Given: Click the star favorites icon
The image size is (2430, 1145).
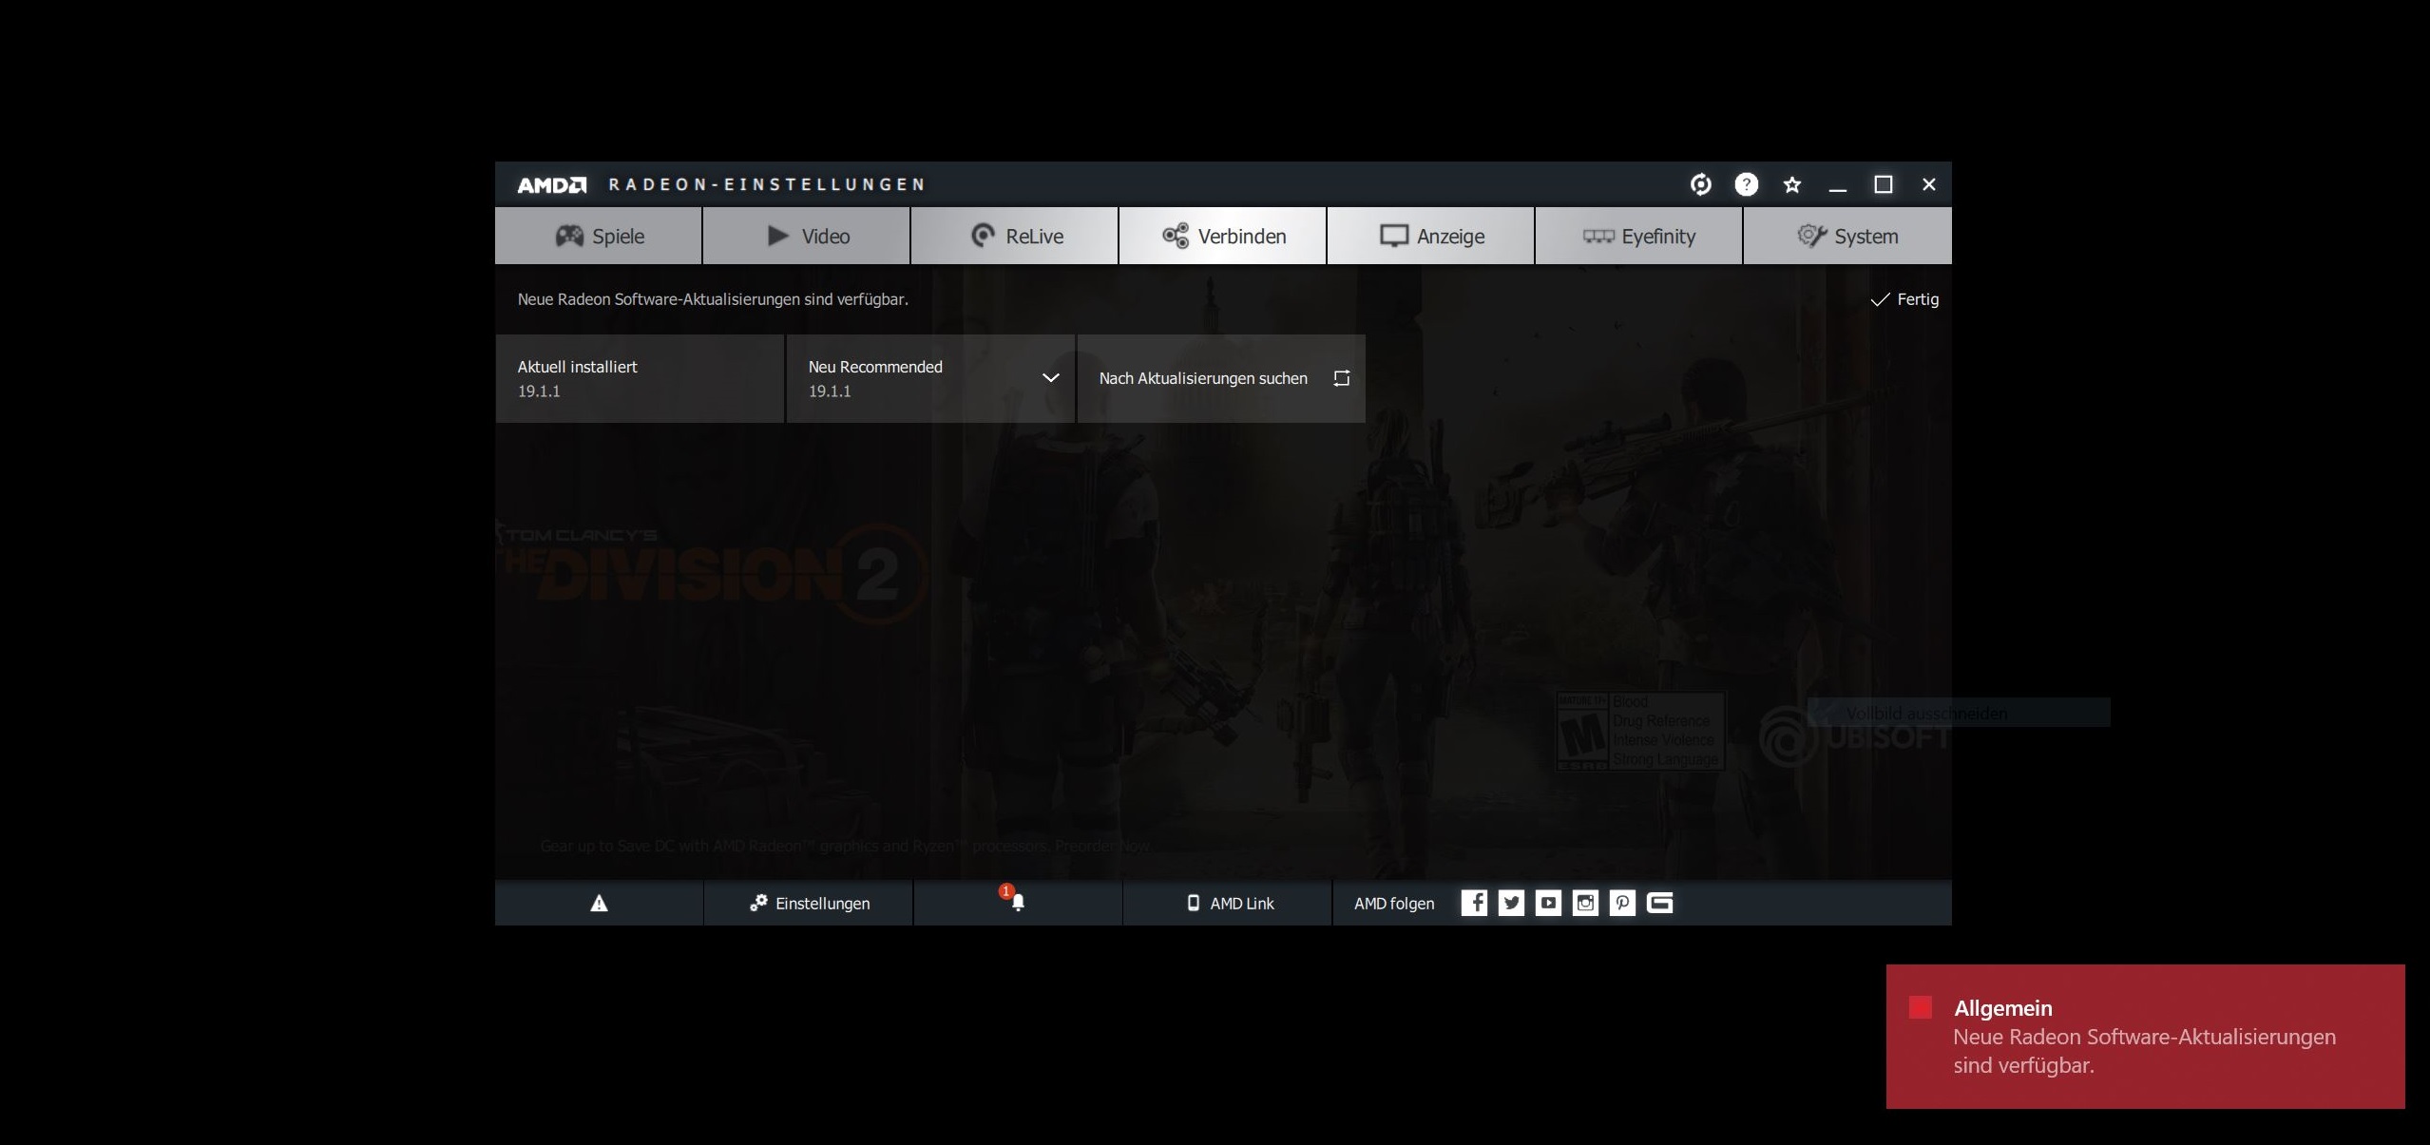Looking at the screenshot, I should 1791,184.
